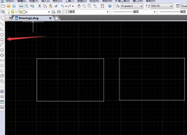Click the Insert Block tool
This screenshot has width=187, height=135.
coord(2,76)
